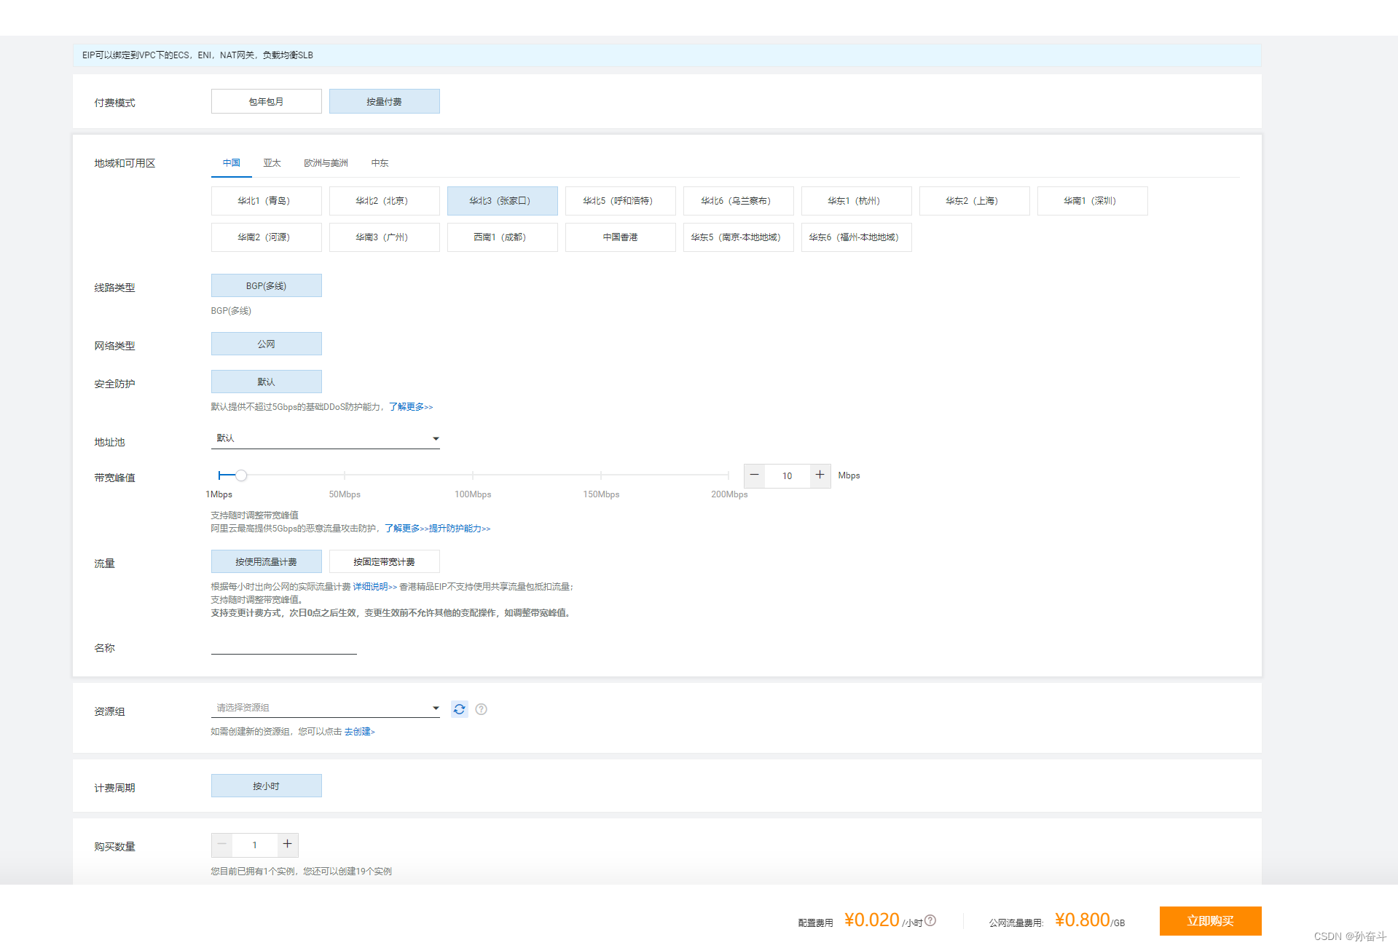Click the help icon beside hourly configuration fee
Screen dimensions: 1398x948
930,920
